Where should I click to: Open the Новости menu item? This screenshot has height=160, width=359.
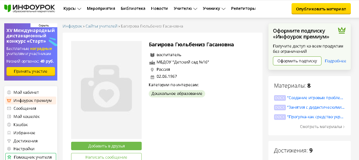pos(159,8)
